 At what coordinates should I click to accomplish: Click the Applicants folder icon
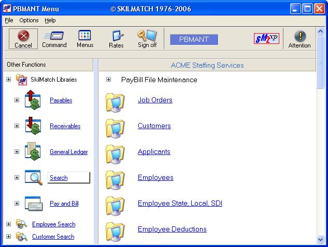coord(115,154)
